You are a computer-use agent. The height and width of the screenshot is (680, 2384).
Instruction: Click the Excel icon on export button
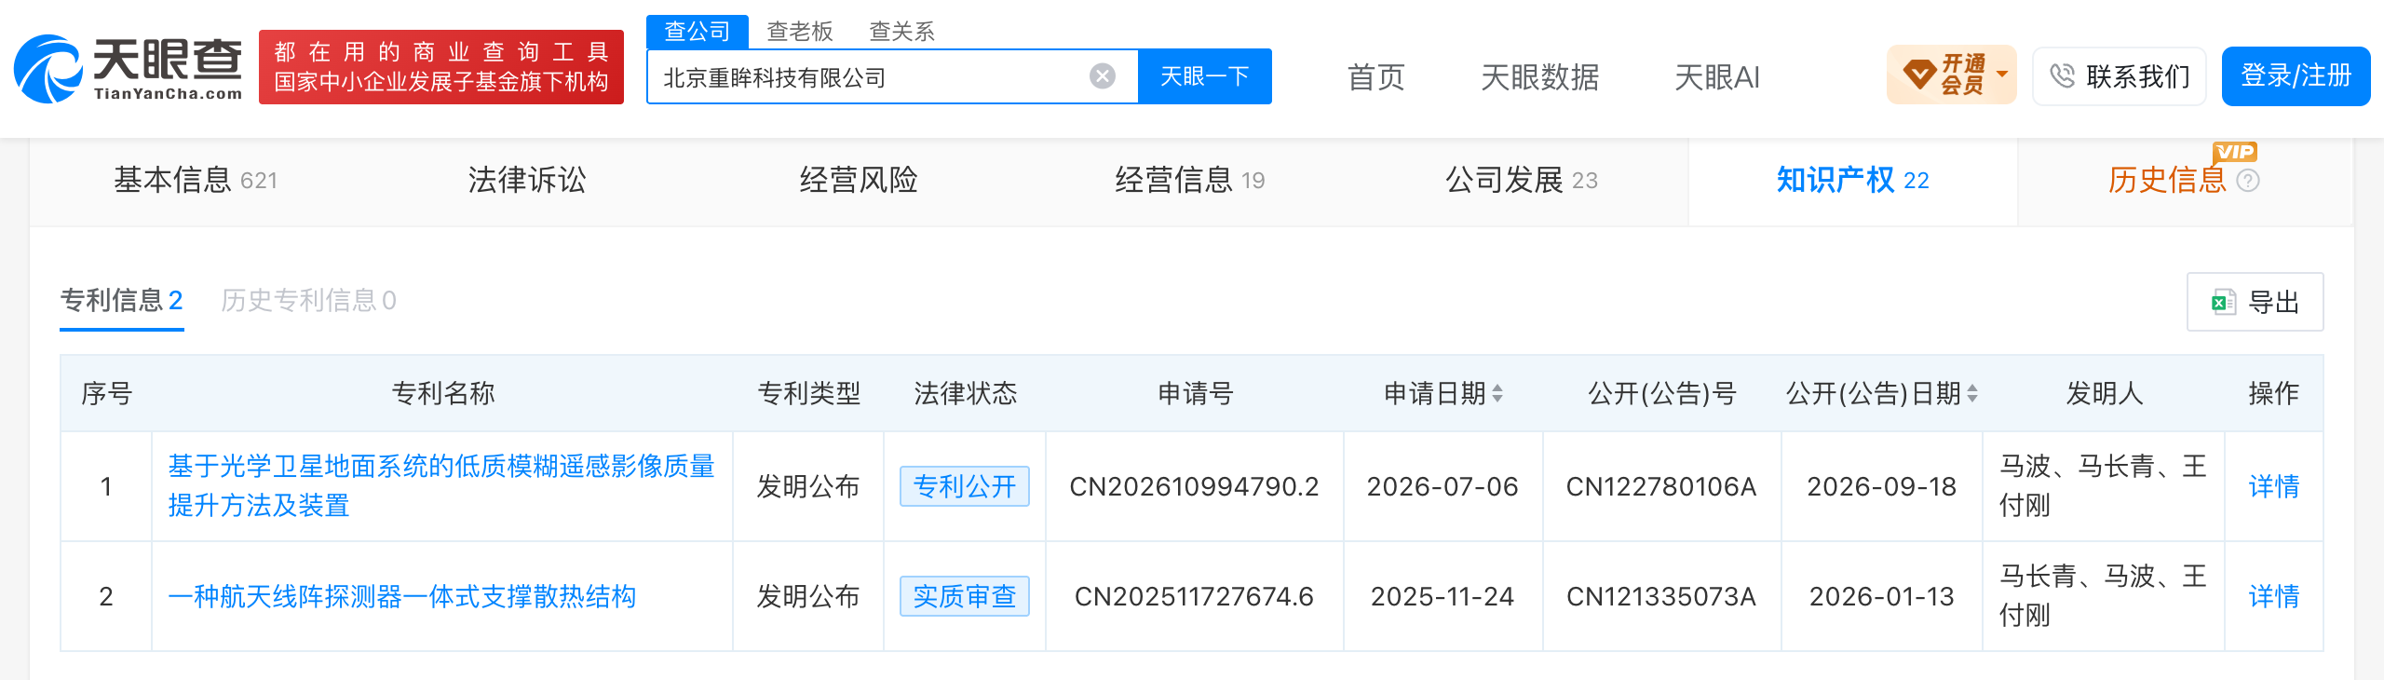point(2224,302)
